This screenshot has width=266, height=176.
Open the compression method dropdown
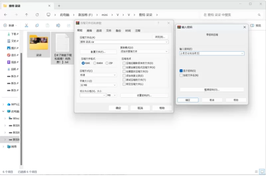(x=115, y=75)
